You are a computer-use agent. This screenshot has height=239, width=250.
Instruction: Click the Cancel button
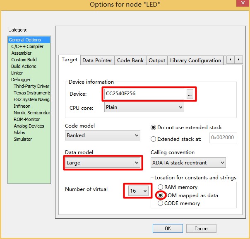coord(201,228)
